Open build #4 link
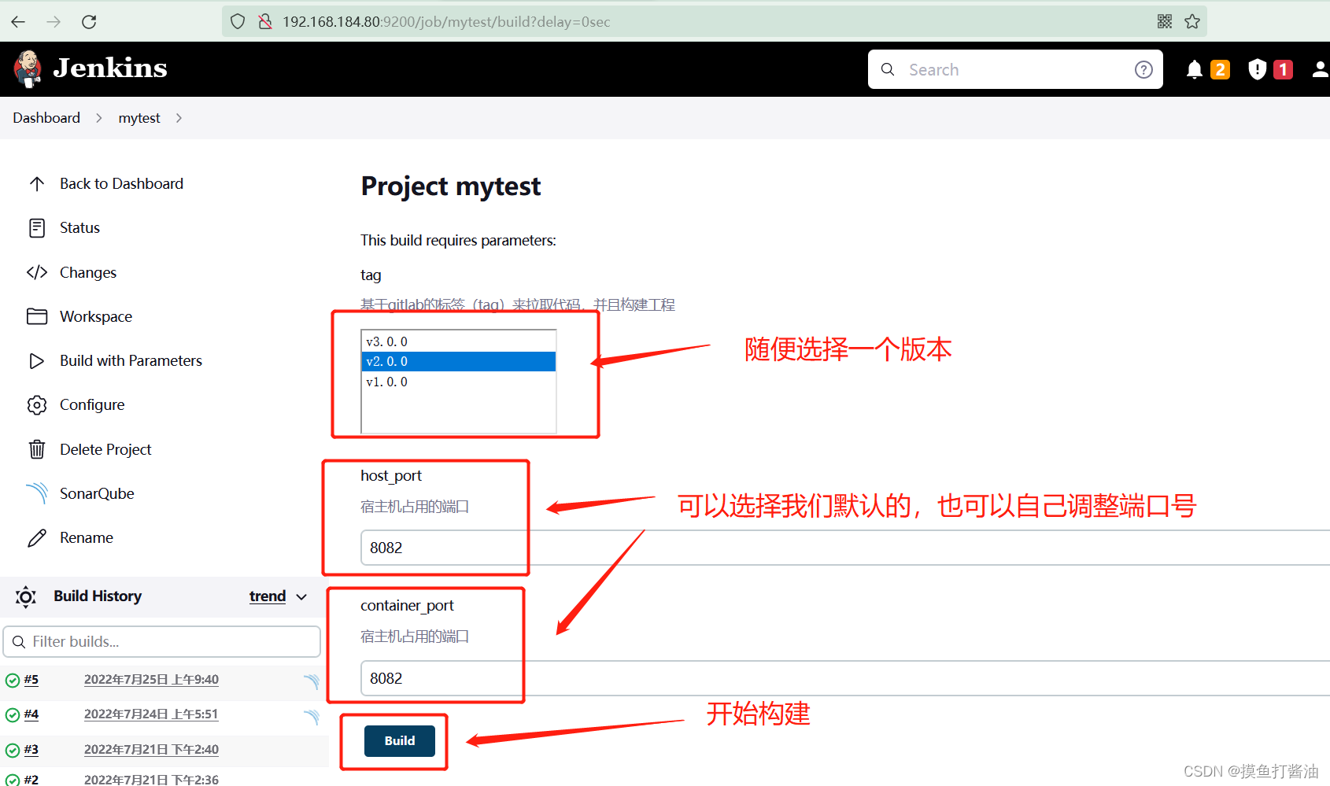This screenshot has height=786, width=1330. (x=31, y=714)
